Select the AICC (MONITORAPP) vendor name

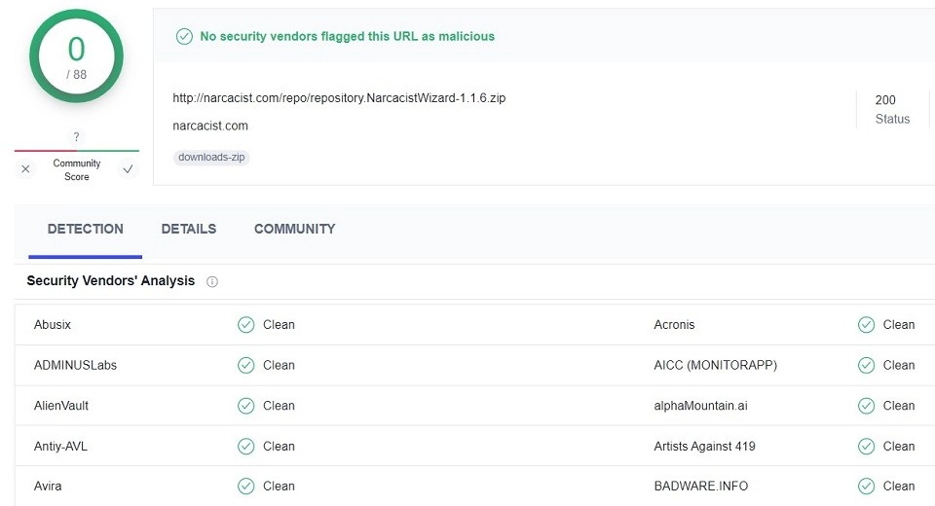tap(715, 365)
